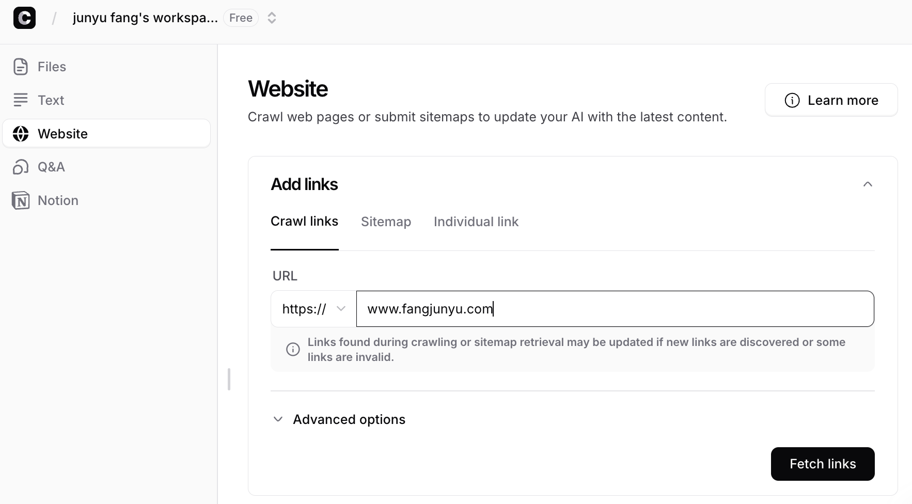This screenshot has width=912, height=504.
Task: Select the Crawl links tab
Action: tap(304, 222)
